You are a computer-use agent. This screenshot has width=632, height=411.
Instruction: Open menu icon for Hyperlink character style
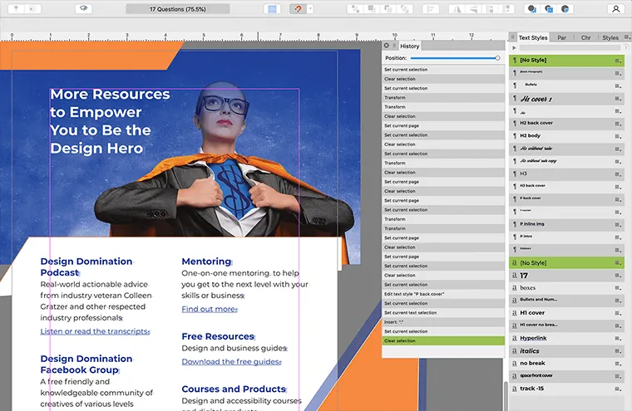(617, 340)
